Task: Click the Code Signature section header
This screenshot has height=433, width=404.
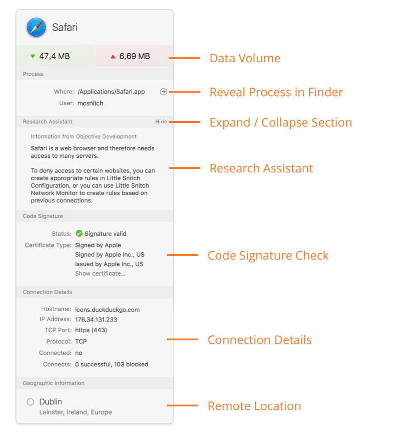Action: tap(43, 216)
